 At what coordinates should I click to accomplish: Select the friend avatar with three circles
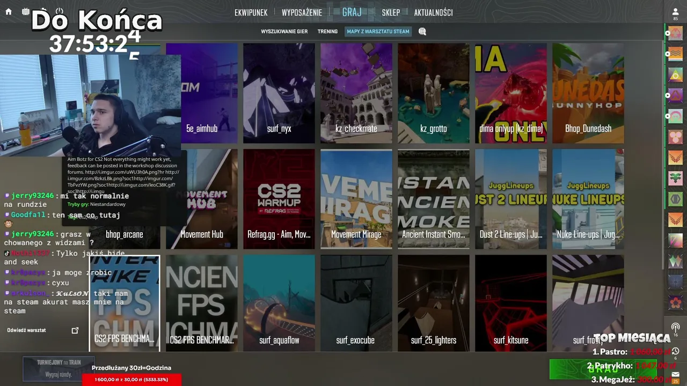pos(675,137)
